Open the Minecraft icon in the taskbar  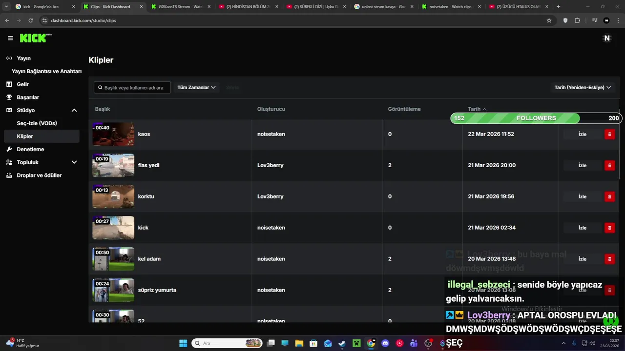coord(356,343)
